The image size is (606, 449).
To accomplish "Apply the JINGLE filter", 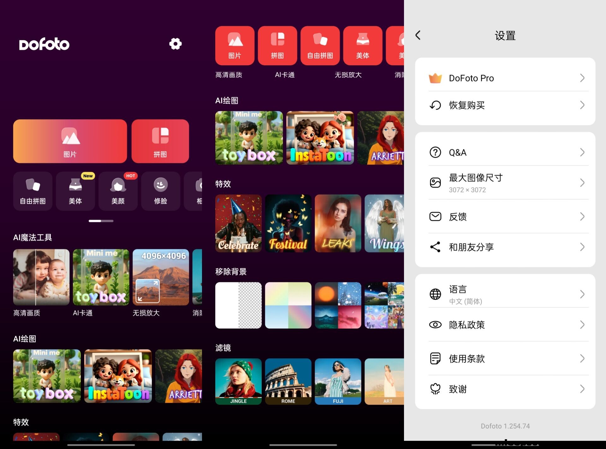I will click(x=238, y=381).
